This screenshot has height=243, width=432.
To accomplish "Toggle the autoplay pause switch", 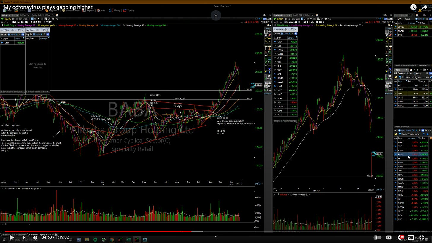I will coord(377,237).
